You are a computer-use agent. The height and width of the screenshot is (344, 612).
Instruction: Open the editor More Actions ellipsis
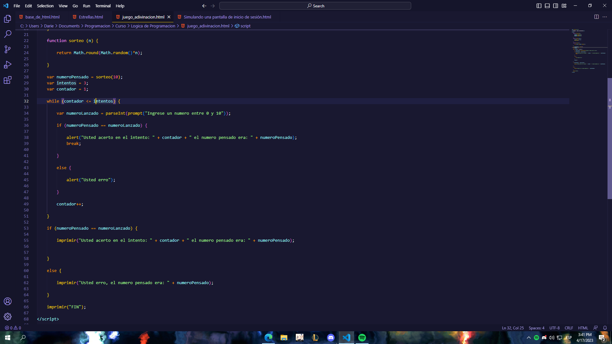605,17
